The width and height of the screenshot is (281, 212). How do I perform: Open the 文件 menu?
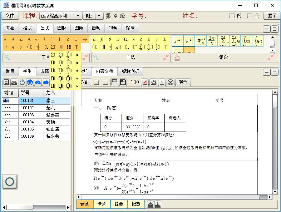point(10,16)
